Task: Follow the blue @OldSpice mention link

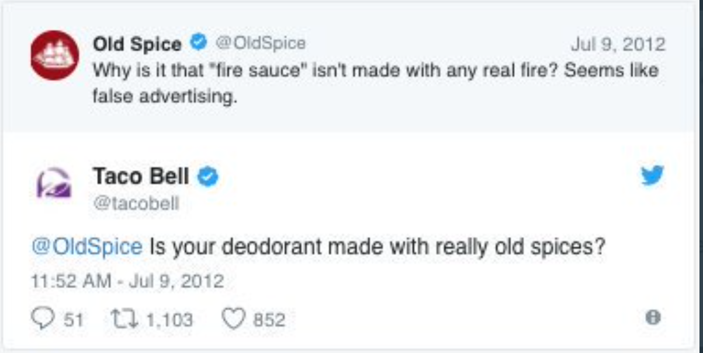Action: 86,246
